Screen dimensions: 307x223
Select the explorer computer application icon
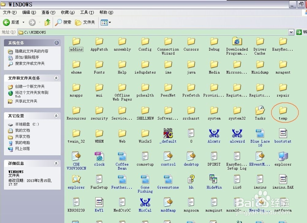(283, 156)
